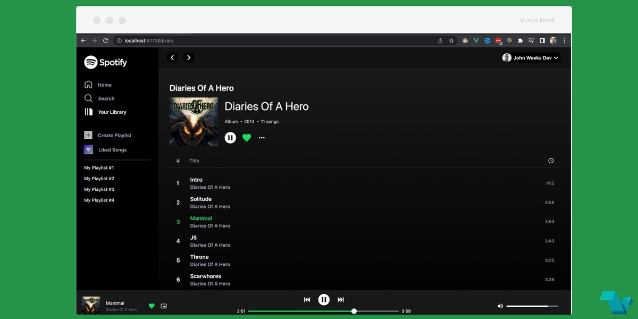638x319 pixels.
Task: Unlike the album with the green heart
Action: coord(247,138)
